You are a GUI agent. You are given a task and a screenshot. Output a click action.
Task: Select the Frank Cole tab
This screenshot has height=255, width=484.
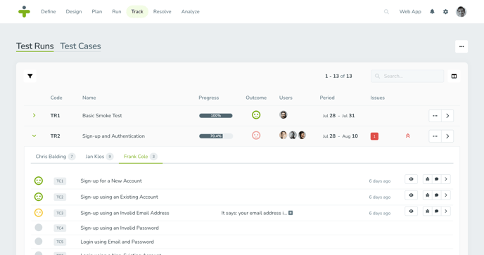[141, 157]
